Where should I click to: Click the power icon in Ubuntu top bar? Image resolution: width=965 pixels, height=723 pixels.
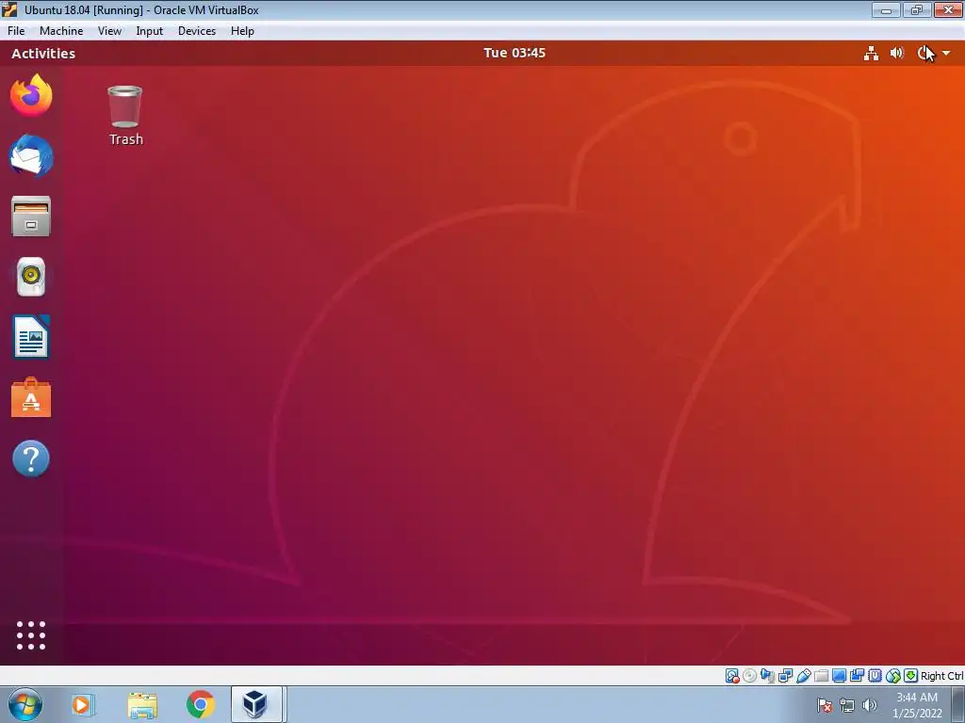click(x=924, y=54)
